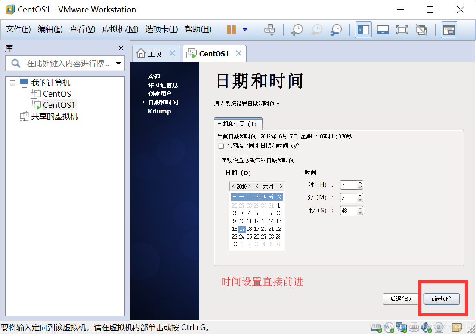Collapse the 我的计算机 tree node
476x334 pixels.
12,83
